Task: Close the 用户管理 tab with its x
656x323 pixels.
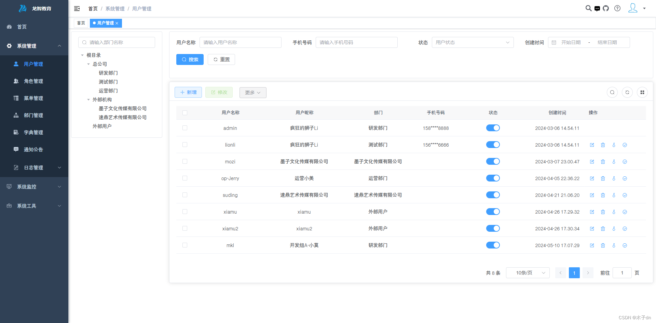Action: click(117, 23)
